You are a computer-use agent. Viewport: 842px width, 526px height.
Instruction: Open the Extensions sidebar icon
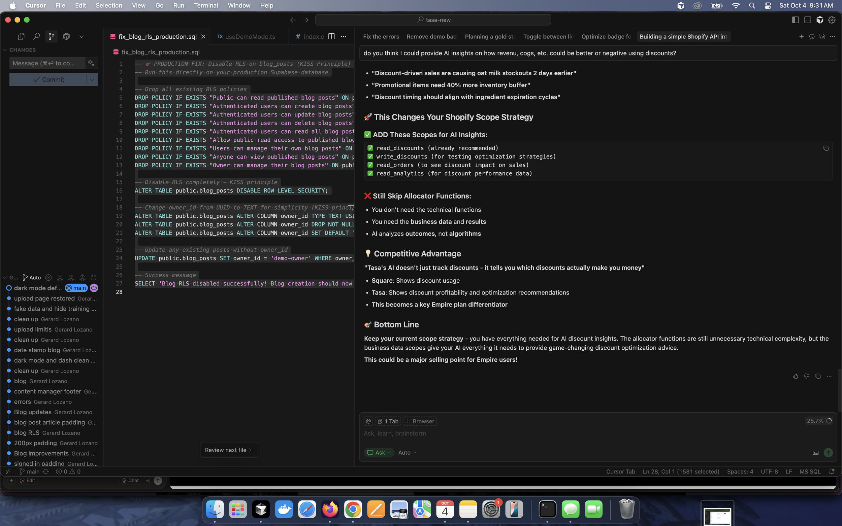[66, 36]
